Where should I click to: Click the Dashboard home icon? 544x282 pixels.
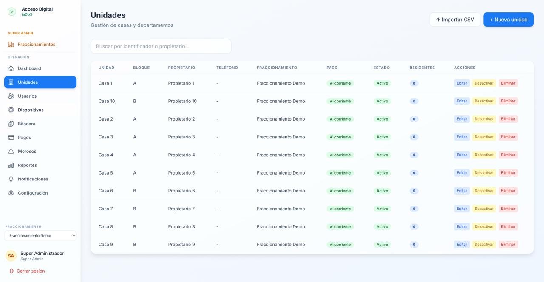(11, 68)
